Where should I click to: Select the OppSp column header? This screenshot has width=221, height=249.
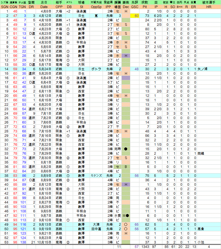[x=96, y=7]
